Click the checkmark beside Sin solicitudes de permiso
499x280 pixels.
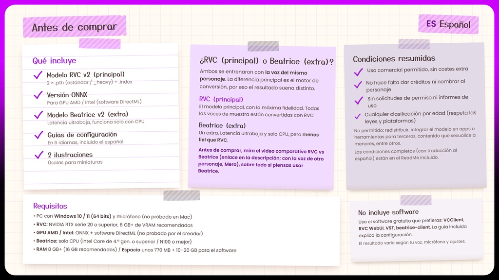point(359,101)
